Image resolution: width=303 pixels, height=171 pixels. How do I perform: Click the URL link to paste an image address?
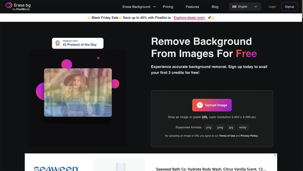[205, 117]
